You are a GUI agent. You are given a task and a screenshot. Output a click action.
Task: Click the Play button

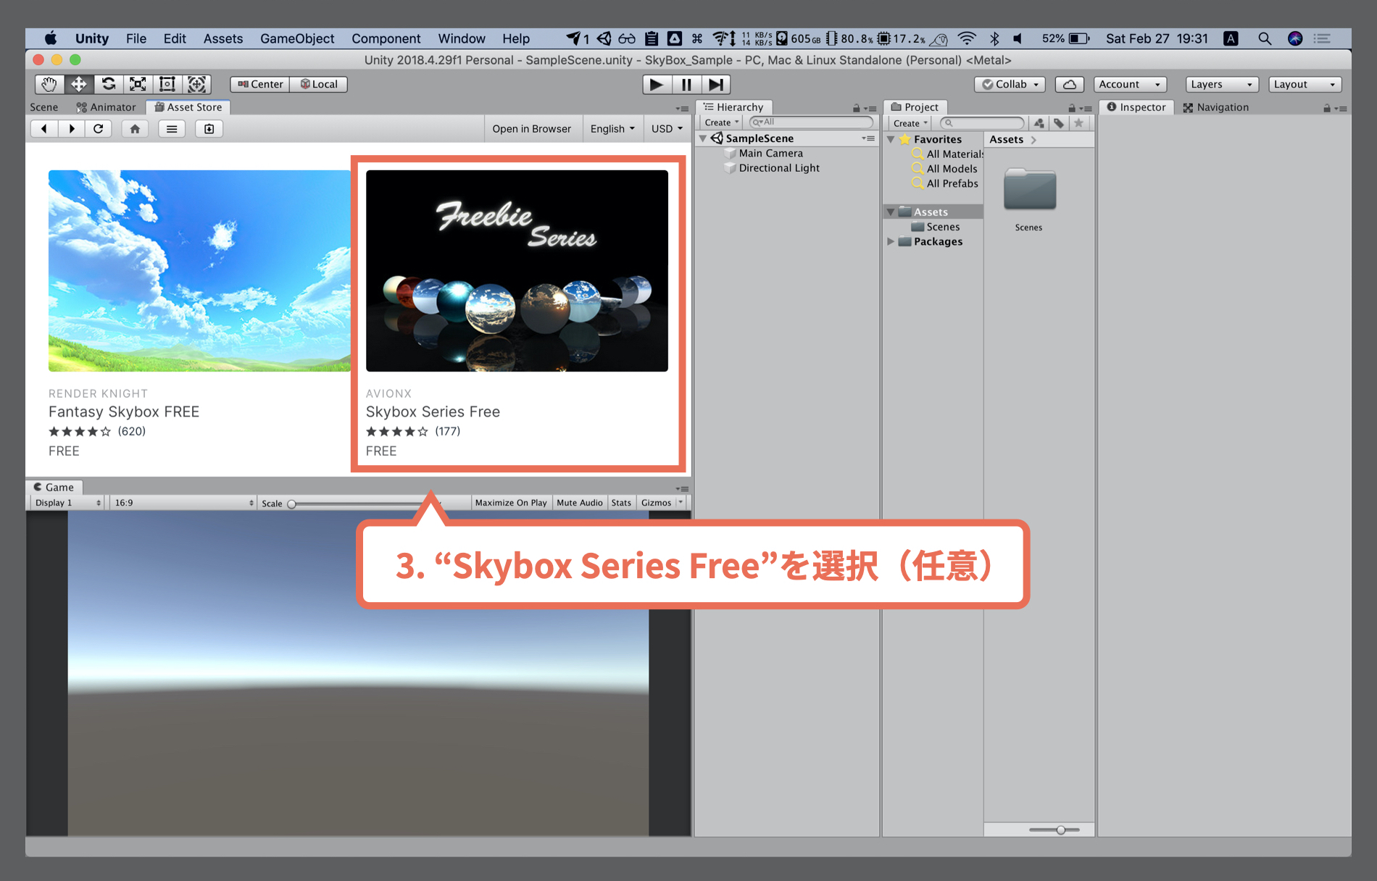(657, 84)
